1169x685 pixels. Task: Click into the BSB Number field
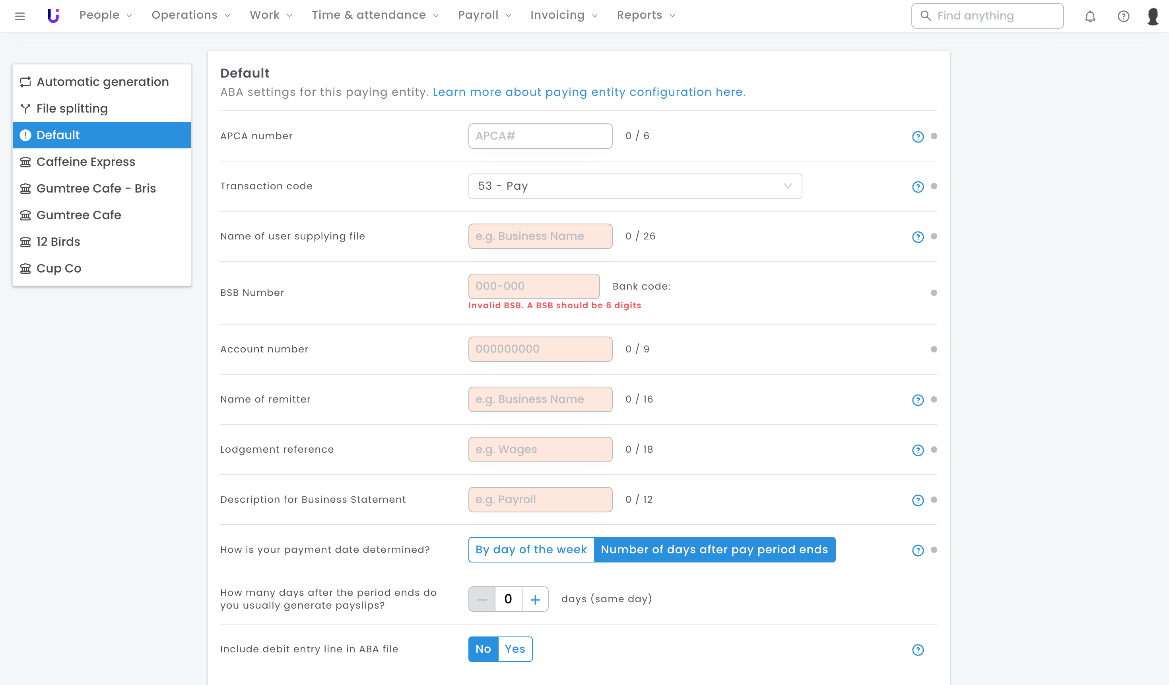(x=534, y=286)
